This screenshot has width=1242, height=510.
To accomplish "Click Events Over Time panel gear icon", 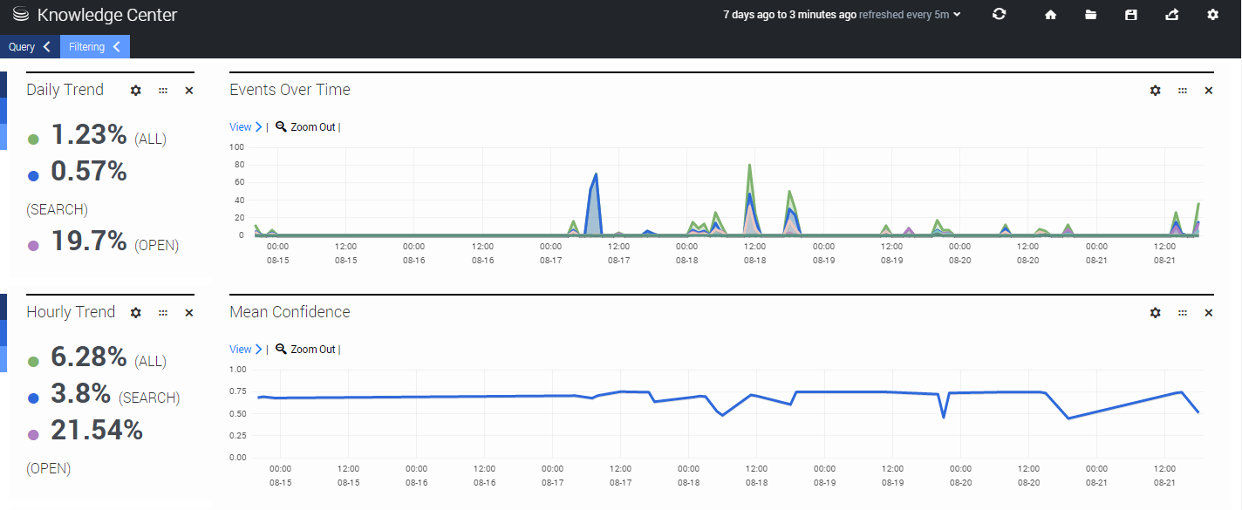I will 1155,91.
